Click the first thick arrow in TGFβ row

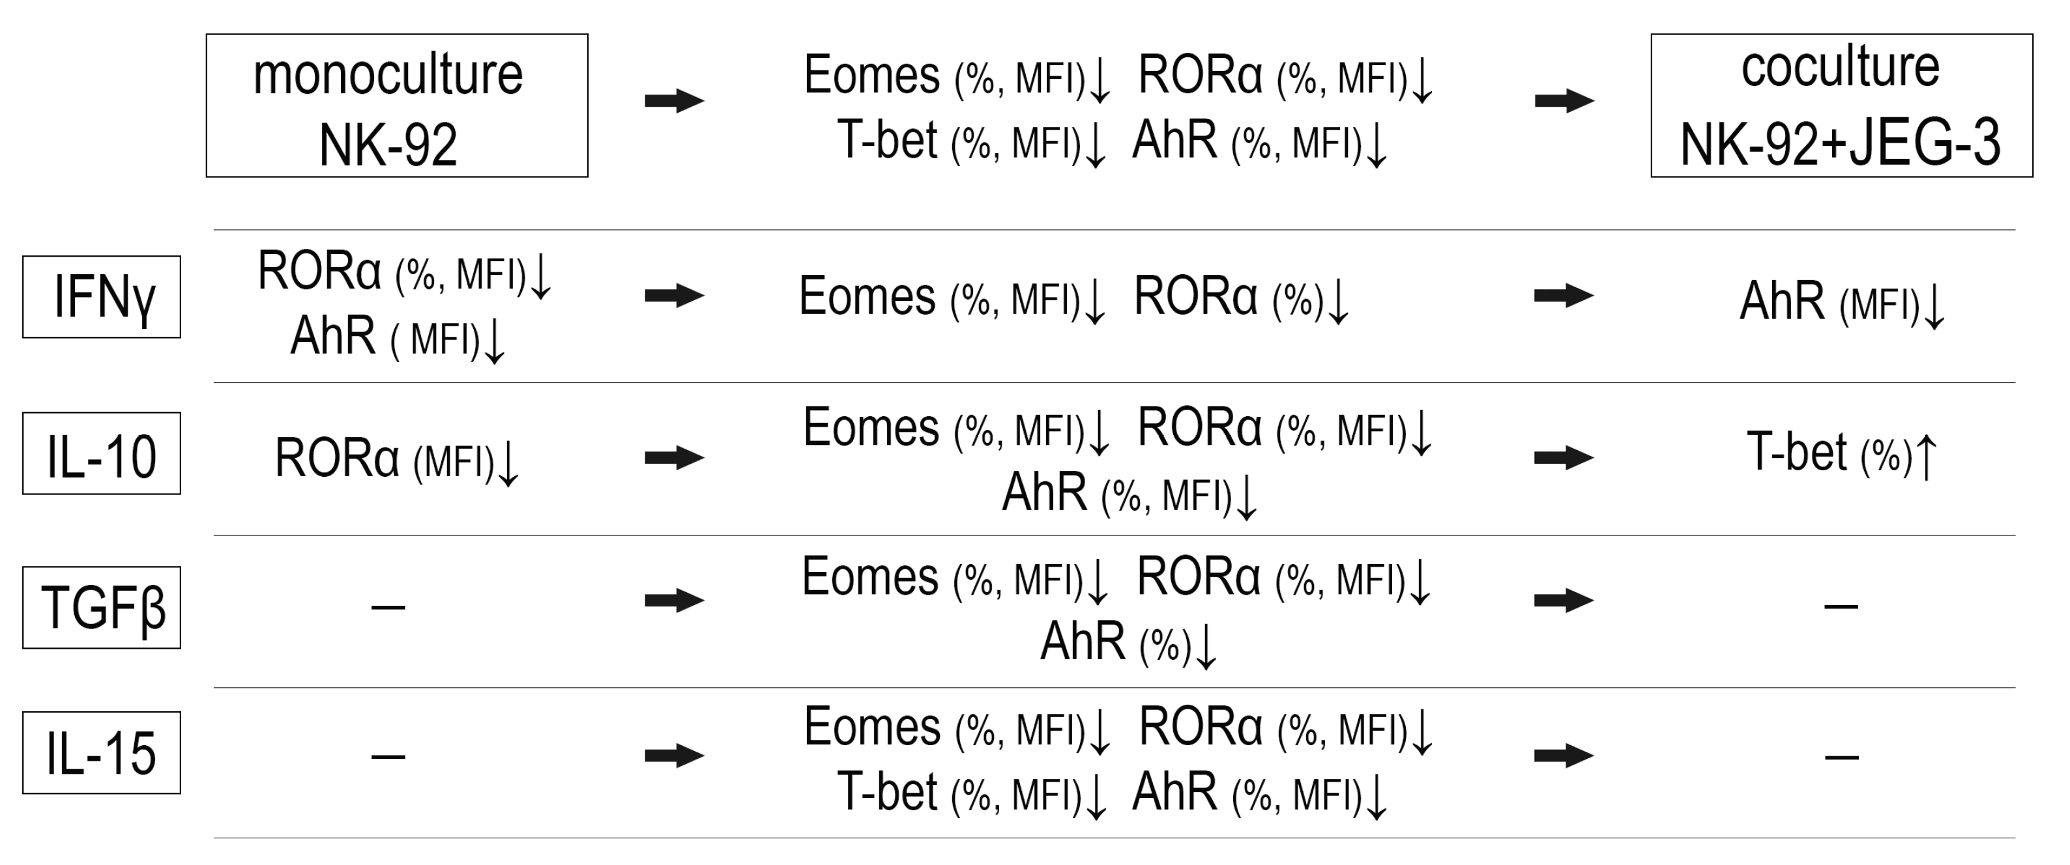[674, 600]
